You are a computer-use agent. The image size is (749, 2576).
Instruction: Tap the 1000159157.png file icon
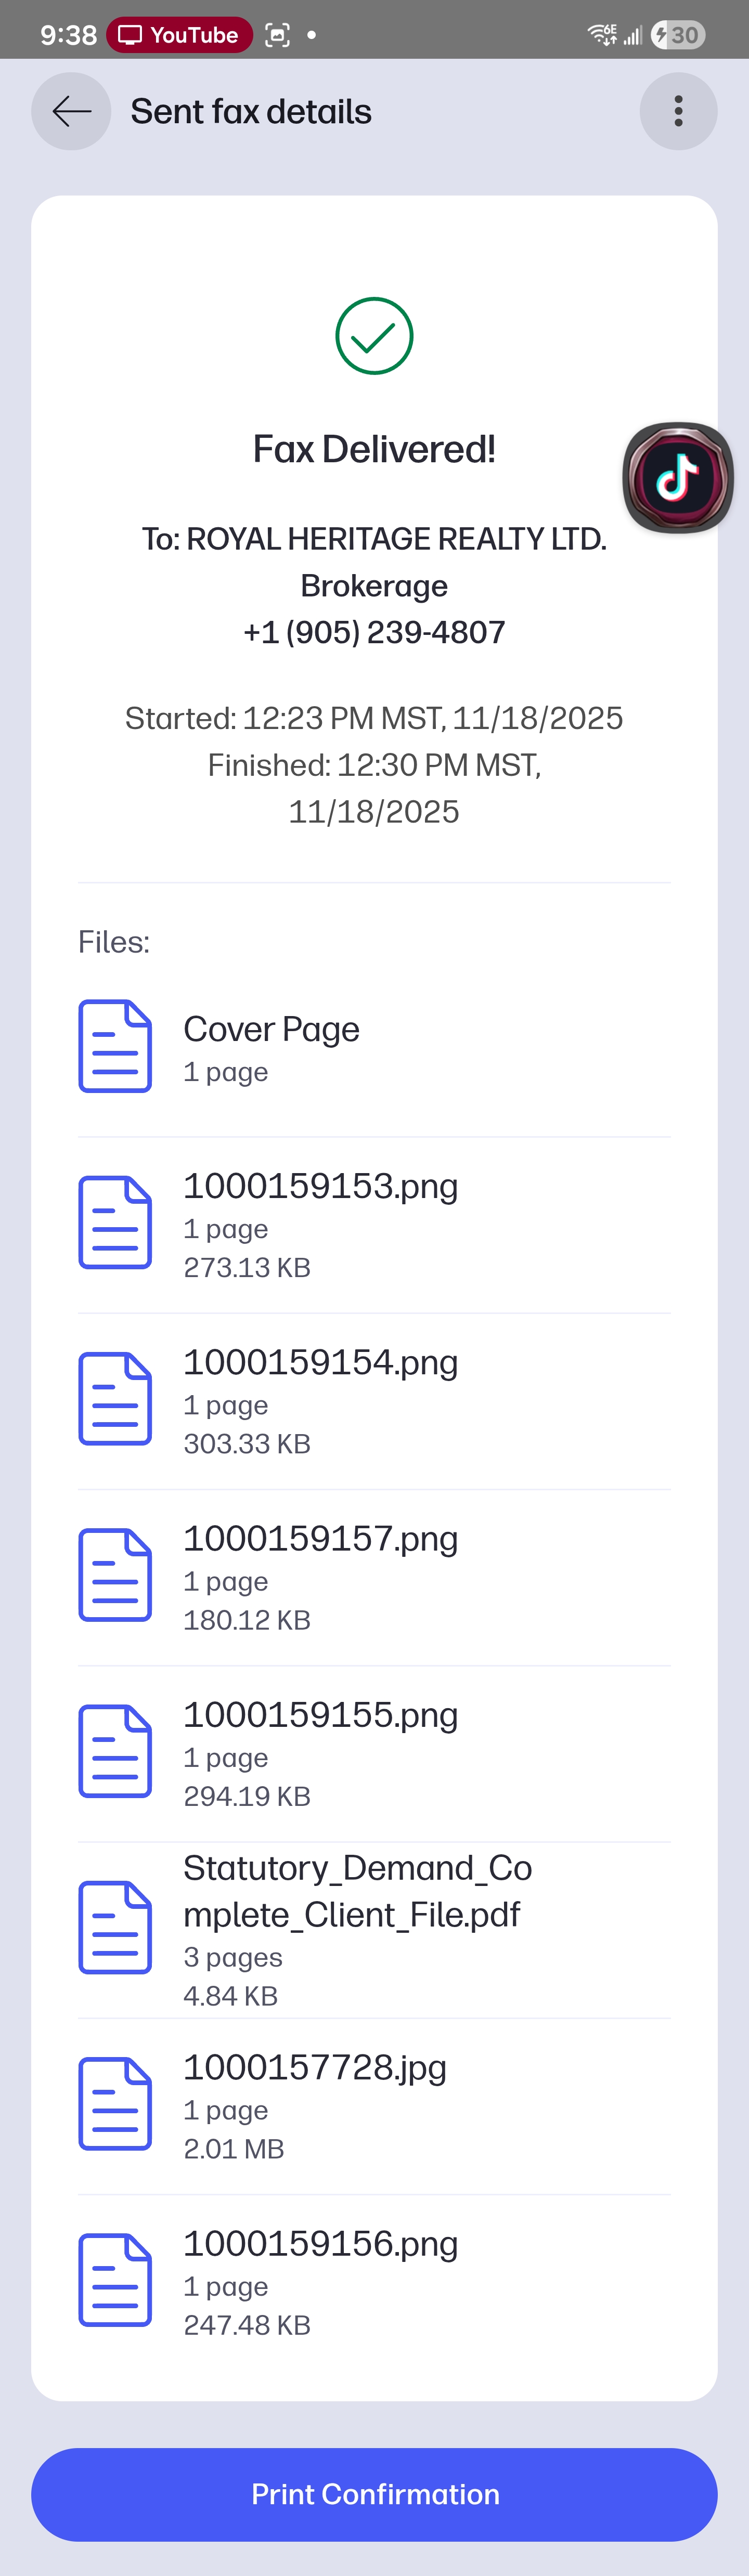coord(115,1575)
